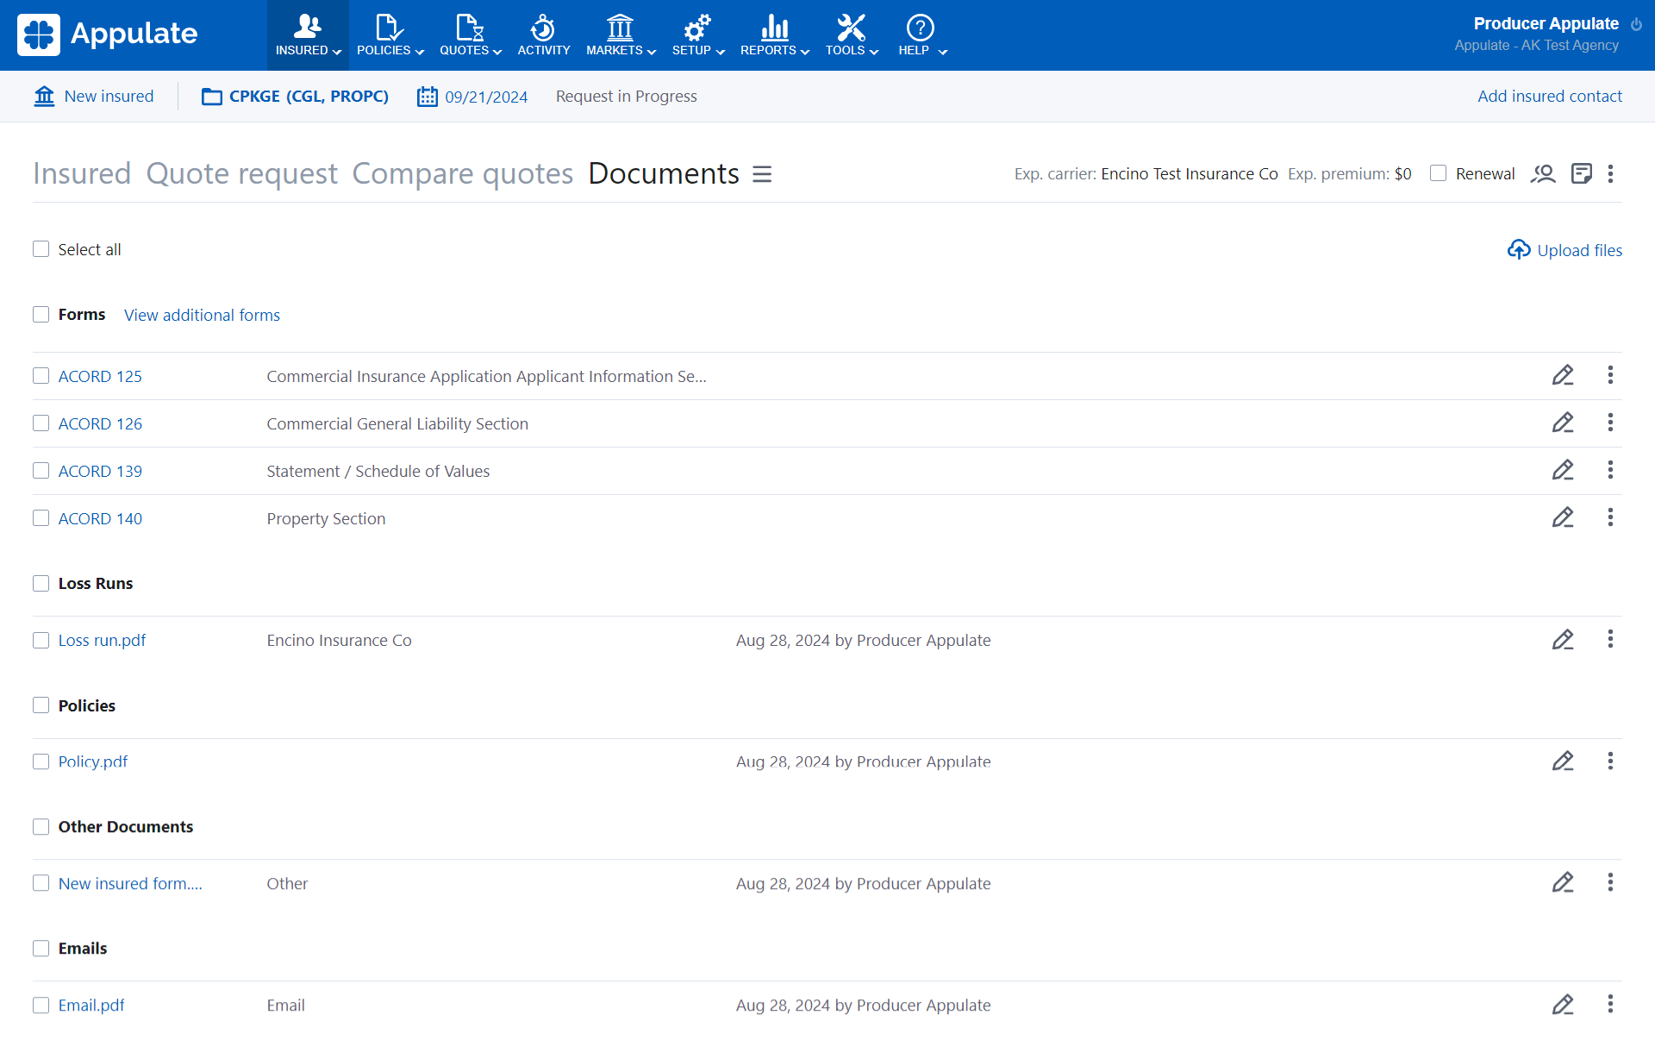1655x1040 pixels.
Task: Edit ACORD 125 with the pencil icon
Action: (x=1563, y=375)
